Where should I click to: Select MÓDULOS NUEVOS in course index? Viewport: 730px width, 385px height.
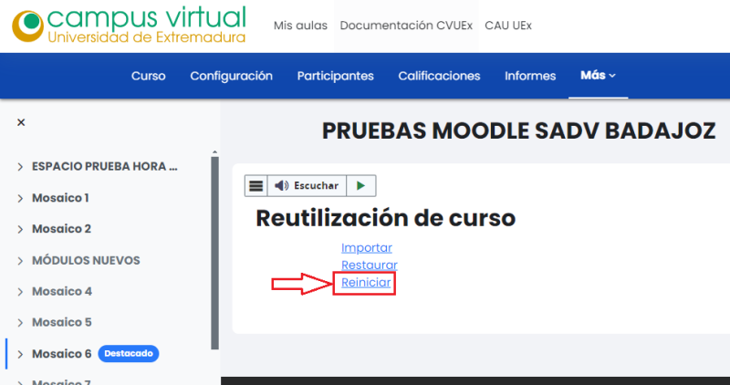tap(86, 260)
